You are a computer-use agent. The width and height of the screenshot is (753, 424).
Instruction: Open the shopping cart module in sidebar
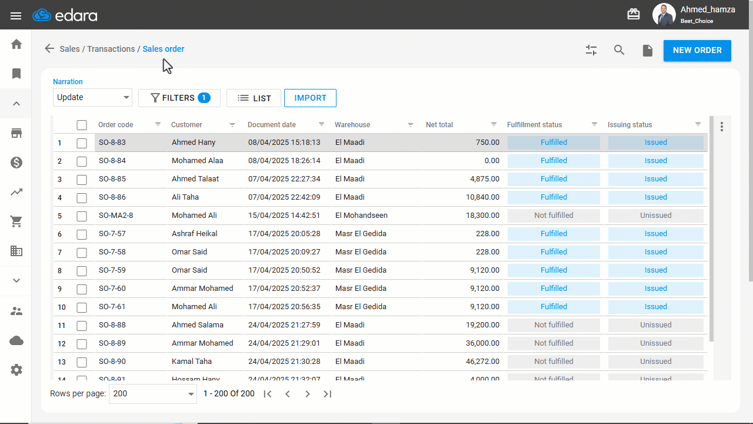tap(16, 221)
